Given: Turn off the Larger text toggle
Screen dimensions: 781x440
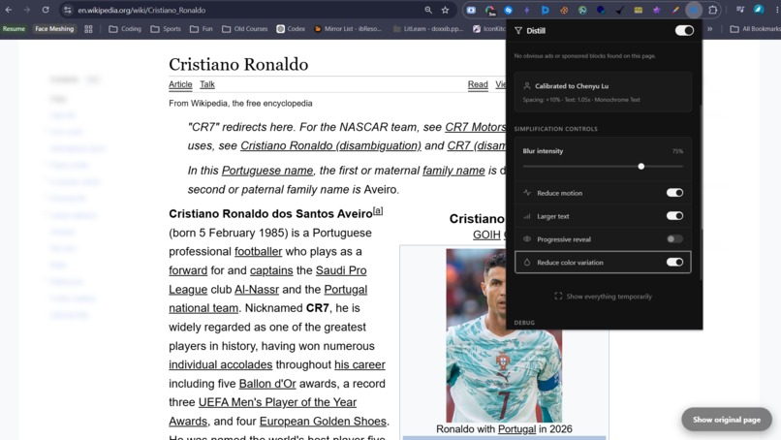Looking at the screenshot, I should [675, 216].
